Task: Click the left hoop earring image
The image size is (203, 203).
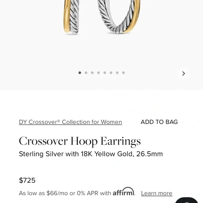Action: pos(71,17)
